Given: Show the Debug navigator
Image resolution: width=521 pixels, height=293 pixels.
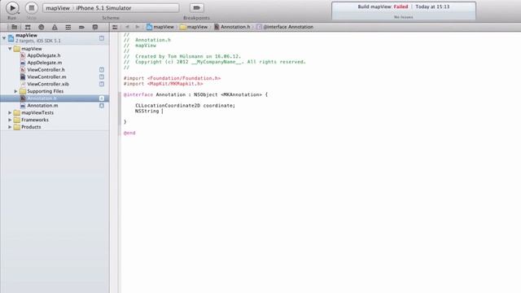Looking at the screenshot, I should click(68, 27).
